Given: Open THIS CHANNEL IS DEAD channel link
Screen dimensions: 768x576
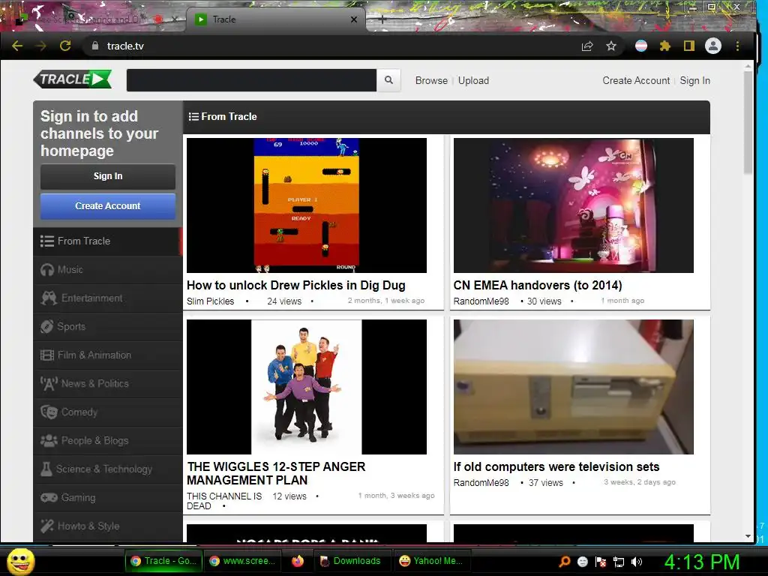Looking at the screenshot, I should coord(224,501).
